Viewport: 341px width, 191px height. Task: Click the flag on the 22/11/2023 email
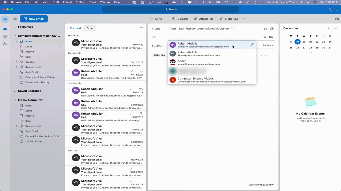point(141,114)
